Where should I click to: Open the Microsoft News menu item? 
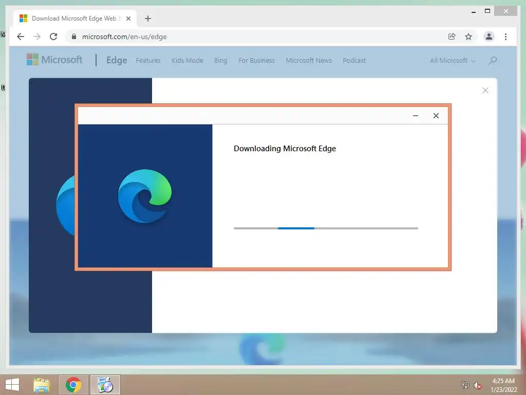click(309, 61)
